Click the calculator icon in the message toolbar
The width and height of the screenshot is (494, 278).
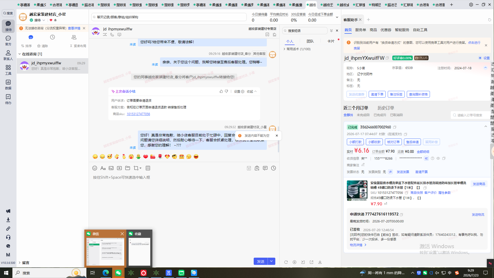pyautogui.click(x=148, y=168)
